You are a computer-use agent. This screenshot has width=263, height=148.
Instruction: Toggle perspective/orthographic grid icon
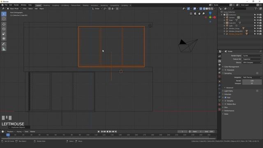pos(191,14)
